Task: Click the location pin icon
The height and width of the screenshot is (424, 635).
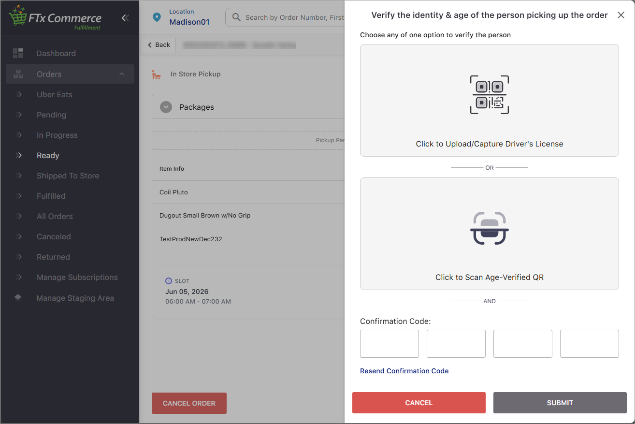Action: click(157, 17)
